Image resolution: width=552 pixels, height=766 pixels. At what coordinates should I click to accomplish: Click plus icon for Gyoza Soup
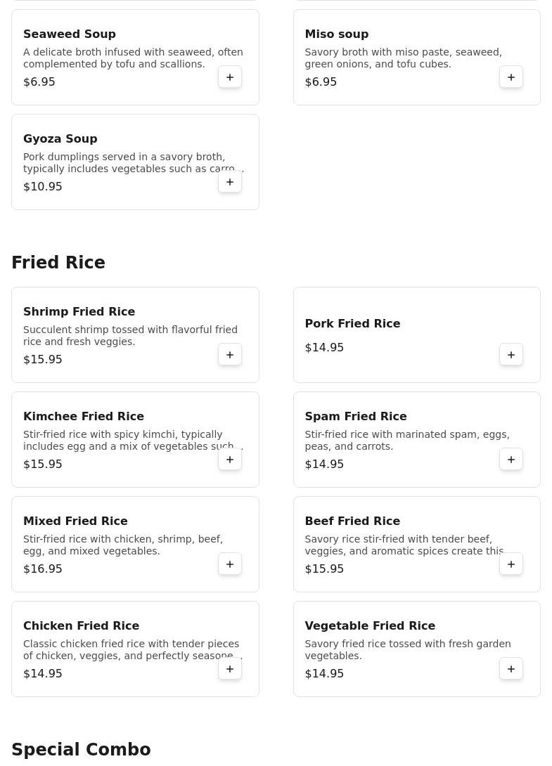point(230,182)
